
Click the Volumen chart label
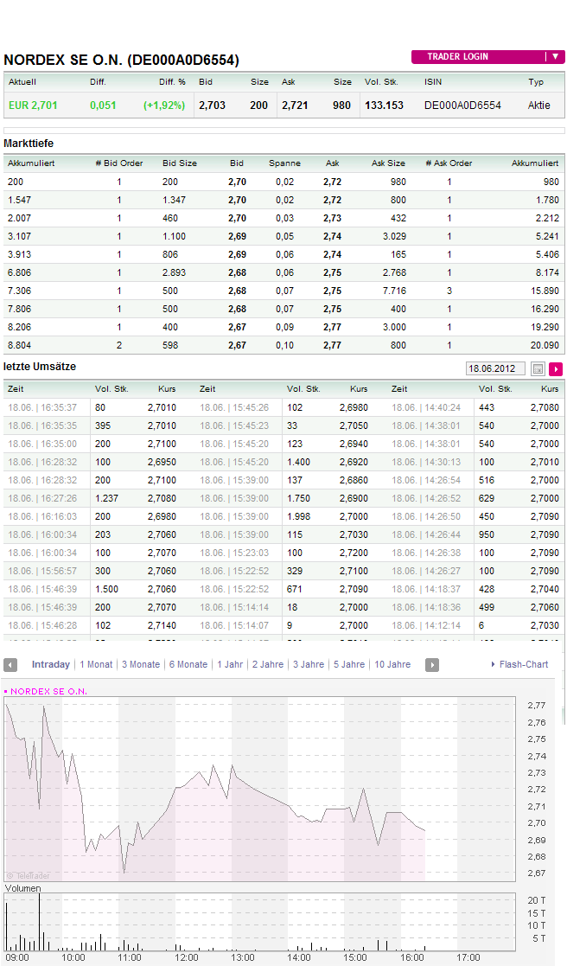(x=22, y=888)
